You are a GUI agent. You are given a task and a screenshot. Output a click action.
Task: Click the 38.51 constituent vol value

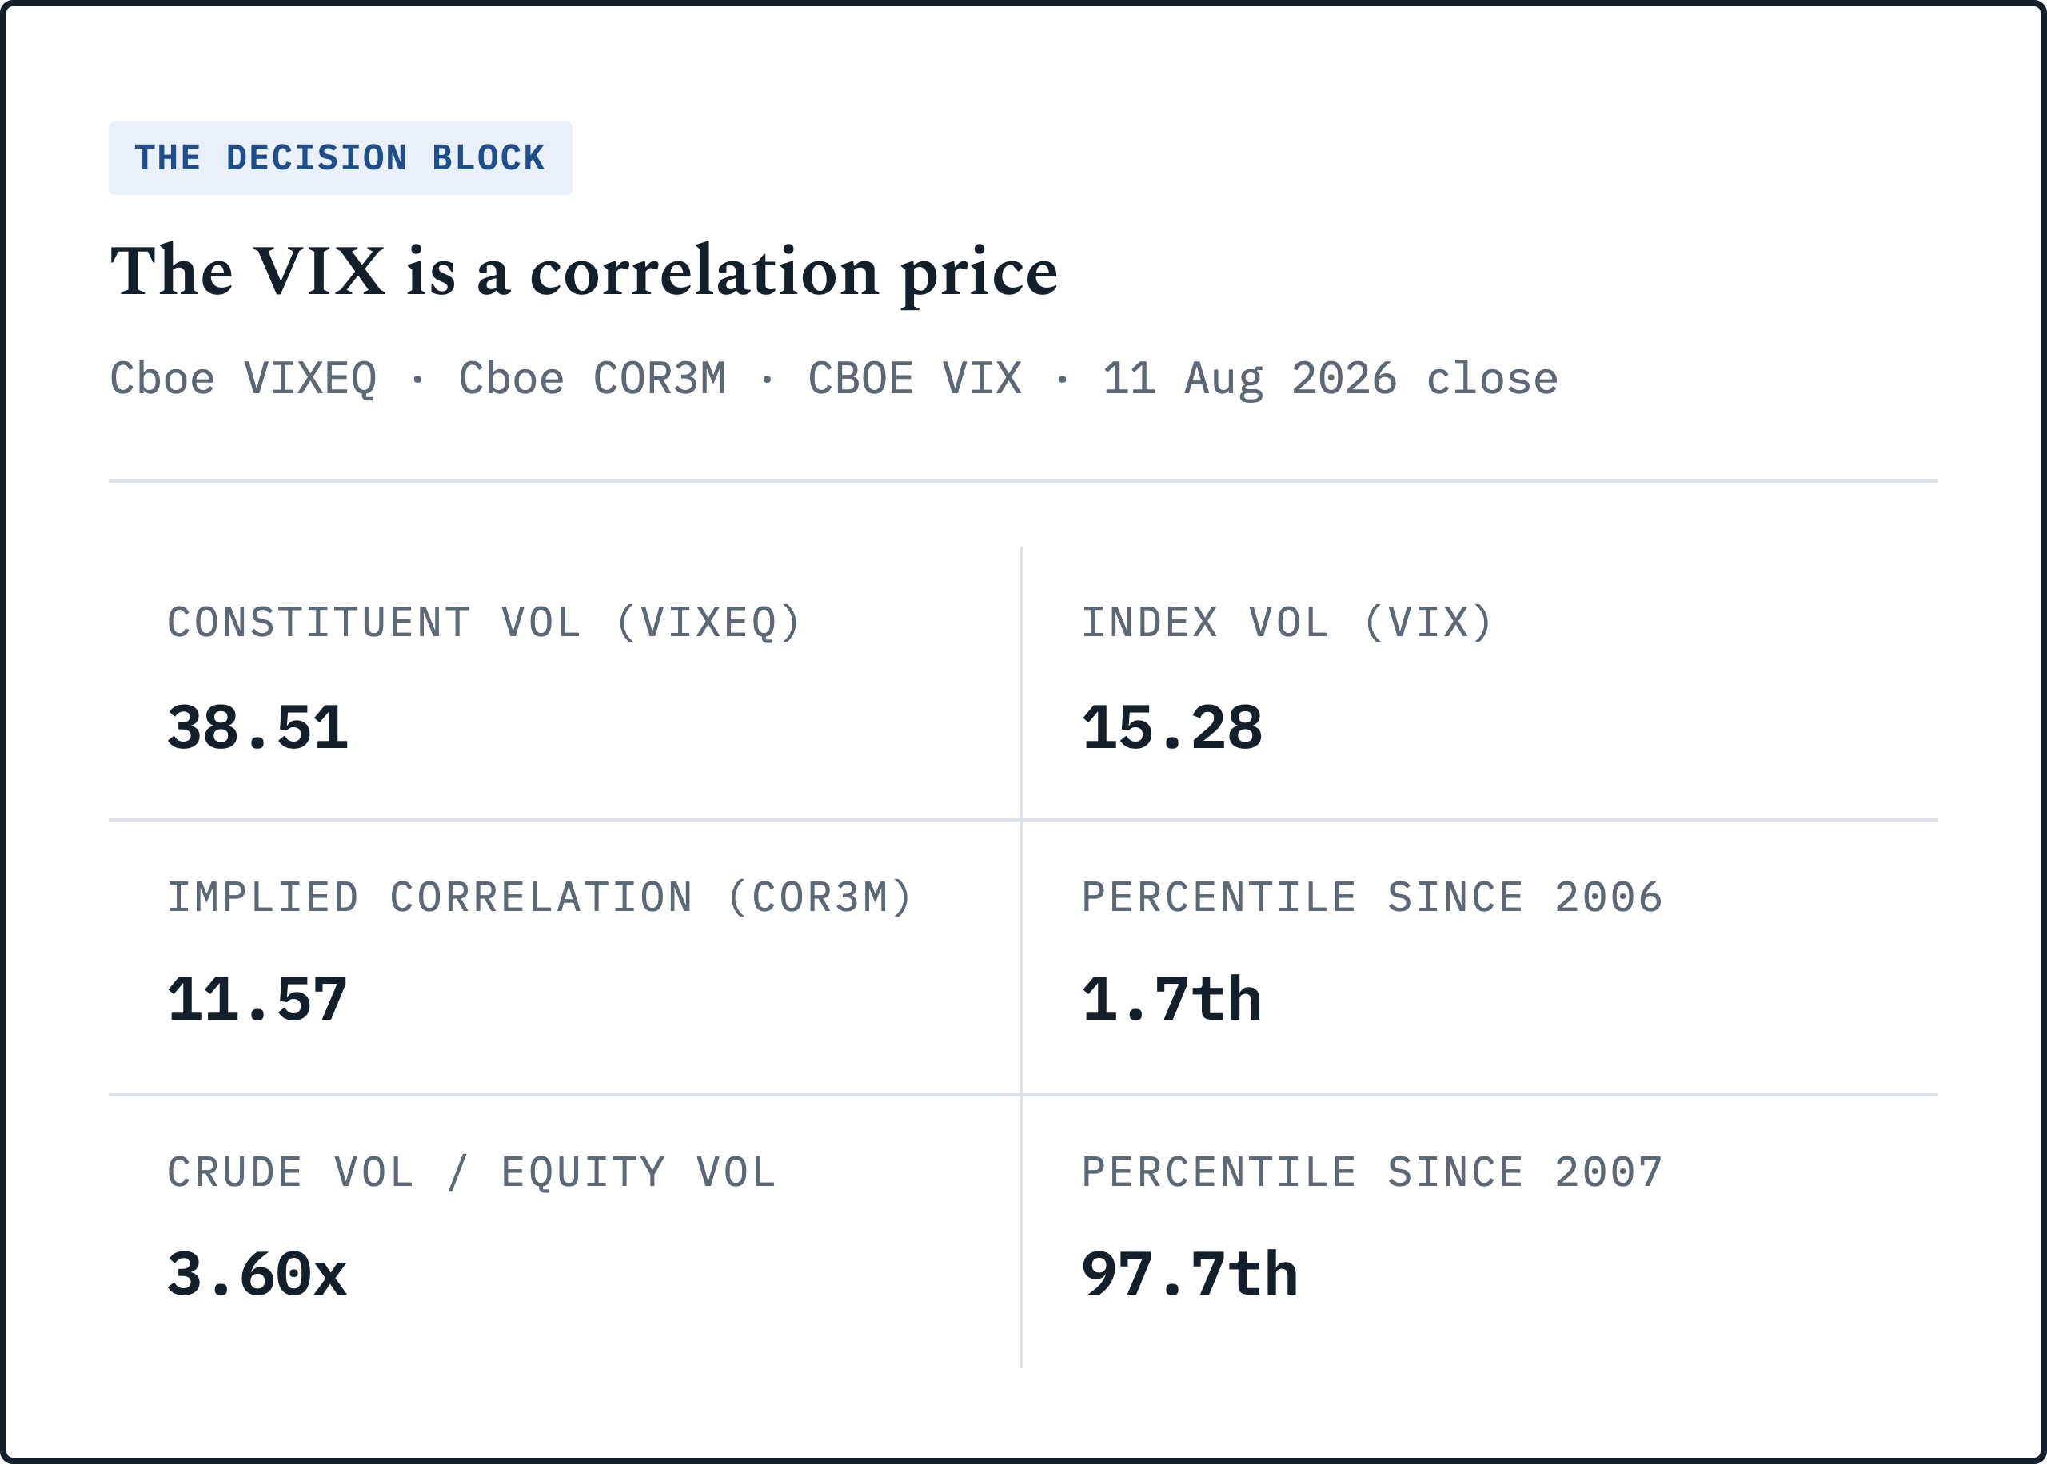point(258,727)
